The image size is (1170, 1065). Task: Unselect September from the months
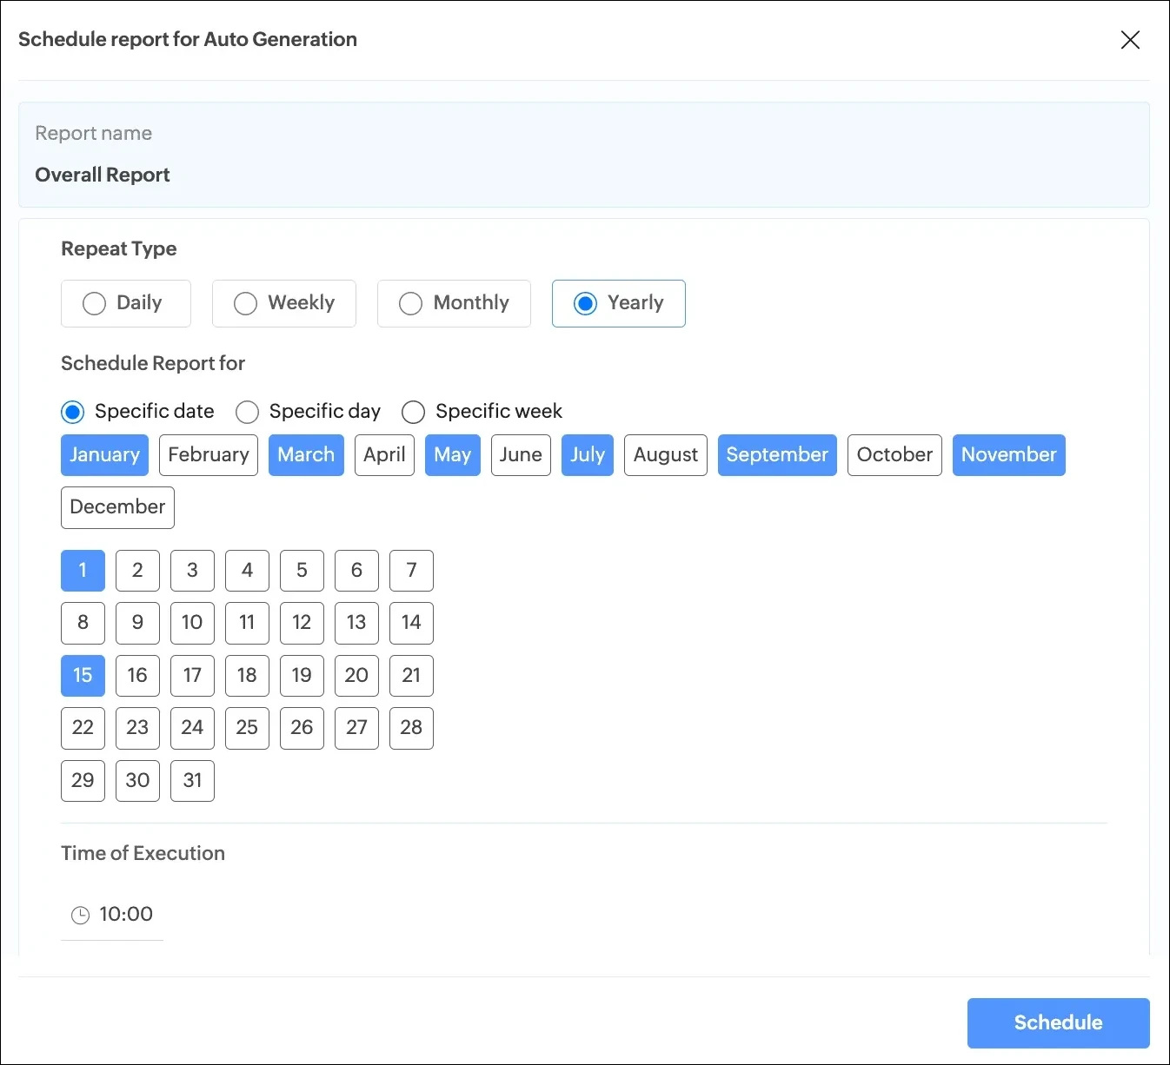776,455
